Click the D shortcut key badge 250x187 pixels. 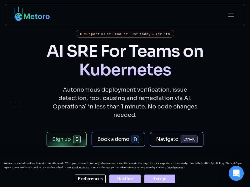point(135,139)
